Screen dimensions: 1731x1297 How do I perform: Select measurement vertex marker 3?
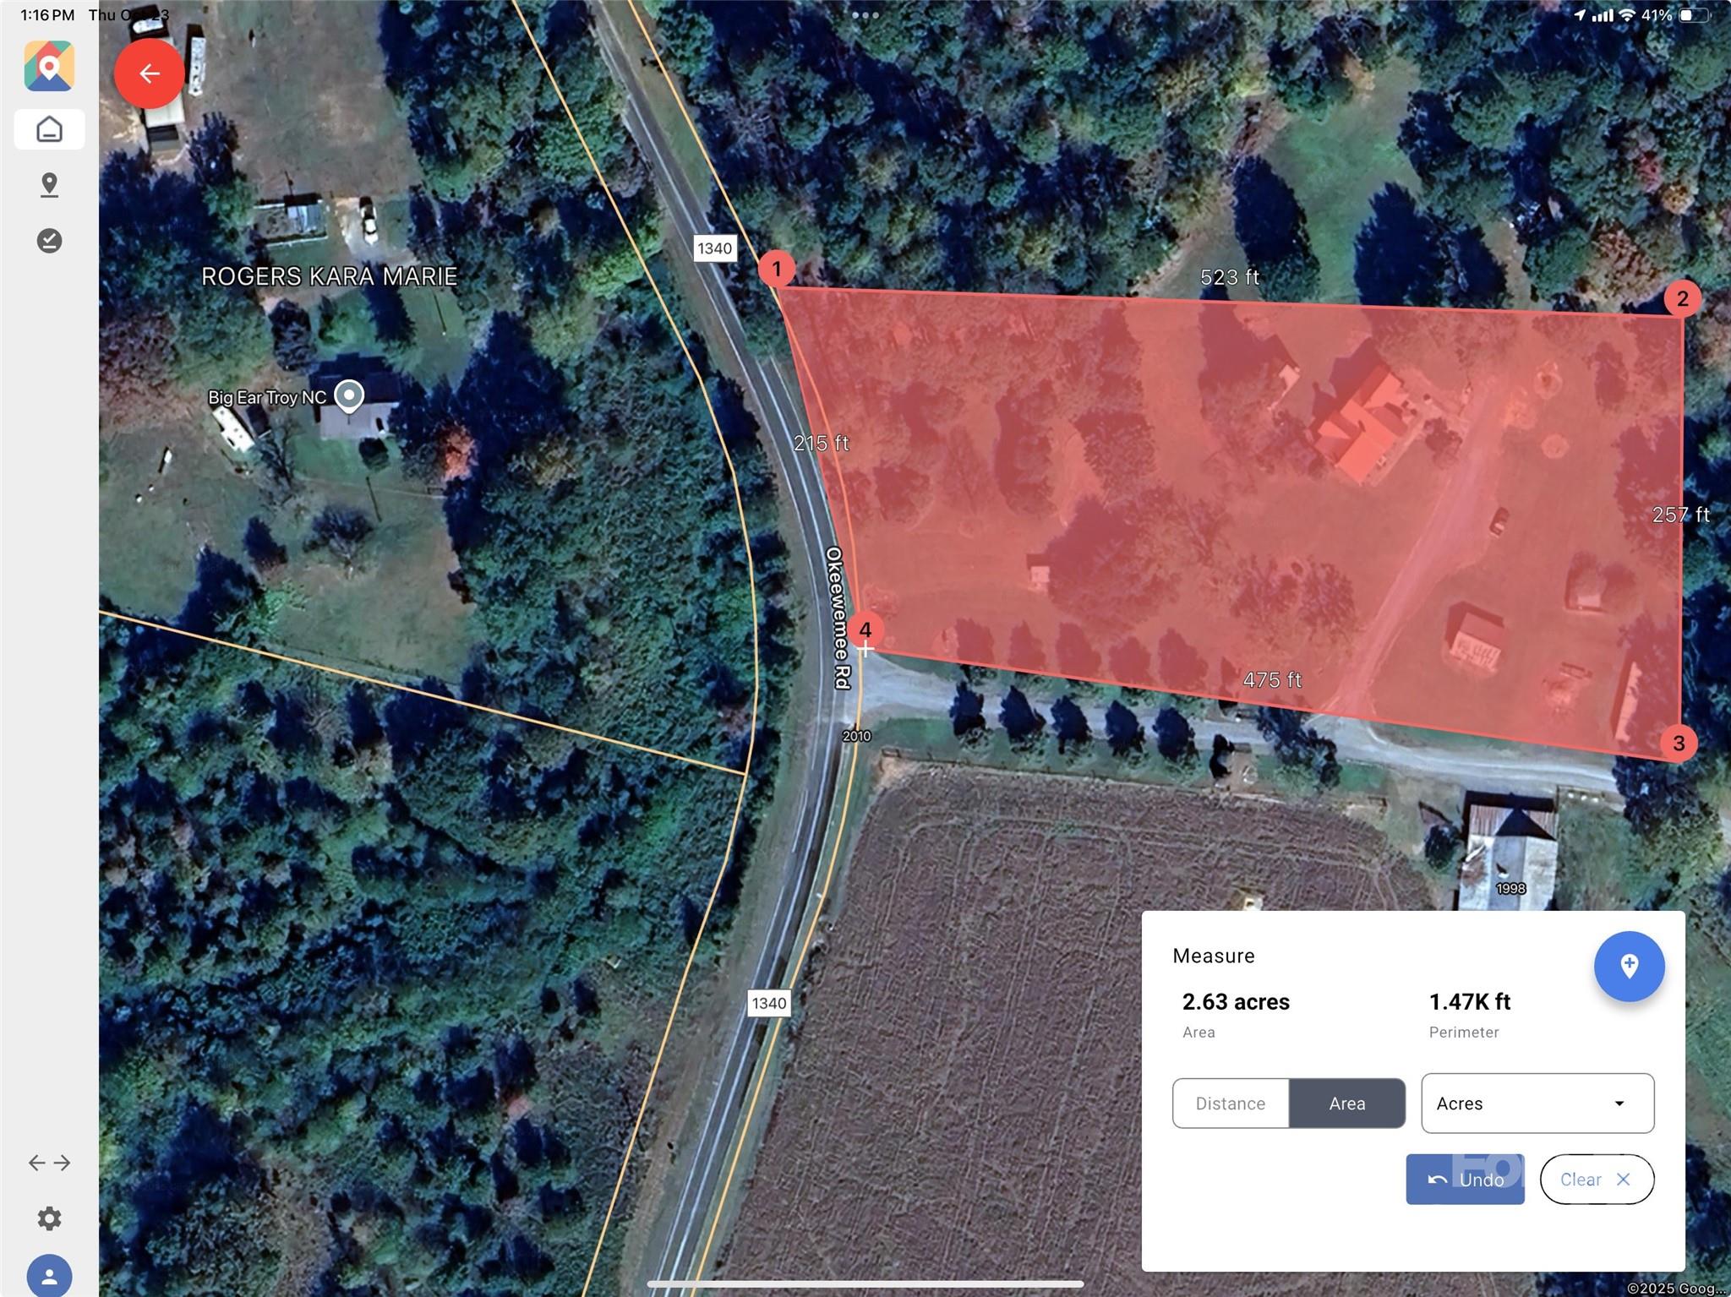point(1679,743)
